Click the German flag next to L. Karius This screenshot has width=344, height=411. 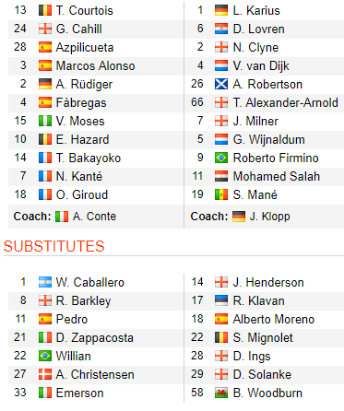(x=221, y=10)
